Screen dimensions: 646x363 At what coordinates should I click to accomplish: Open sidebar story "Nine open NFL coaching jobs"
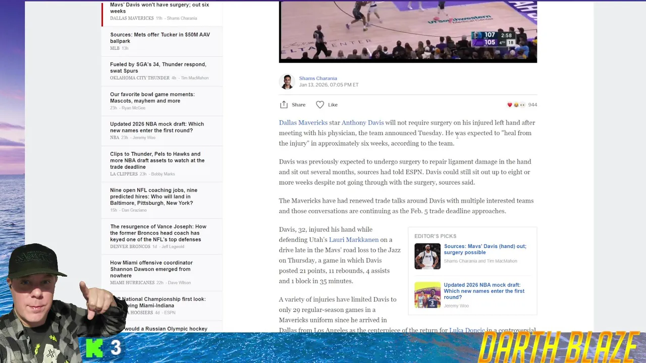click(153, 197)
